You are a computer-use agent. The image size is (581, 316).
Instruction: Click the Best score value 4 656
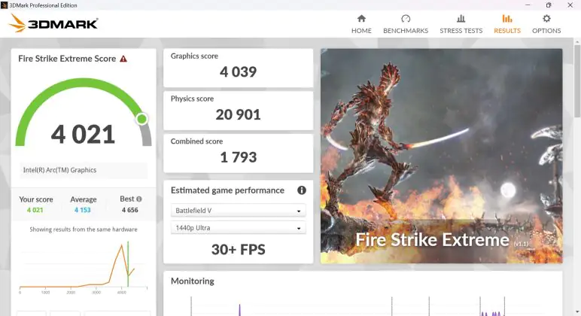[x=129, y=210]
